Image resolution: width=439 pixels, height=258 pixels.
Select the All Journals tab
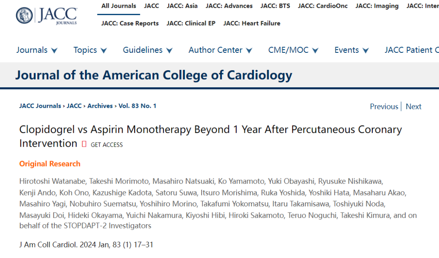[119, 6]
